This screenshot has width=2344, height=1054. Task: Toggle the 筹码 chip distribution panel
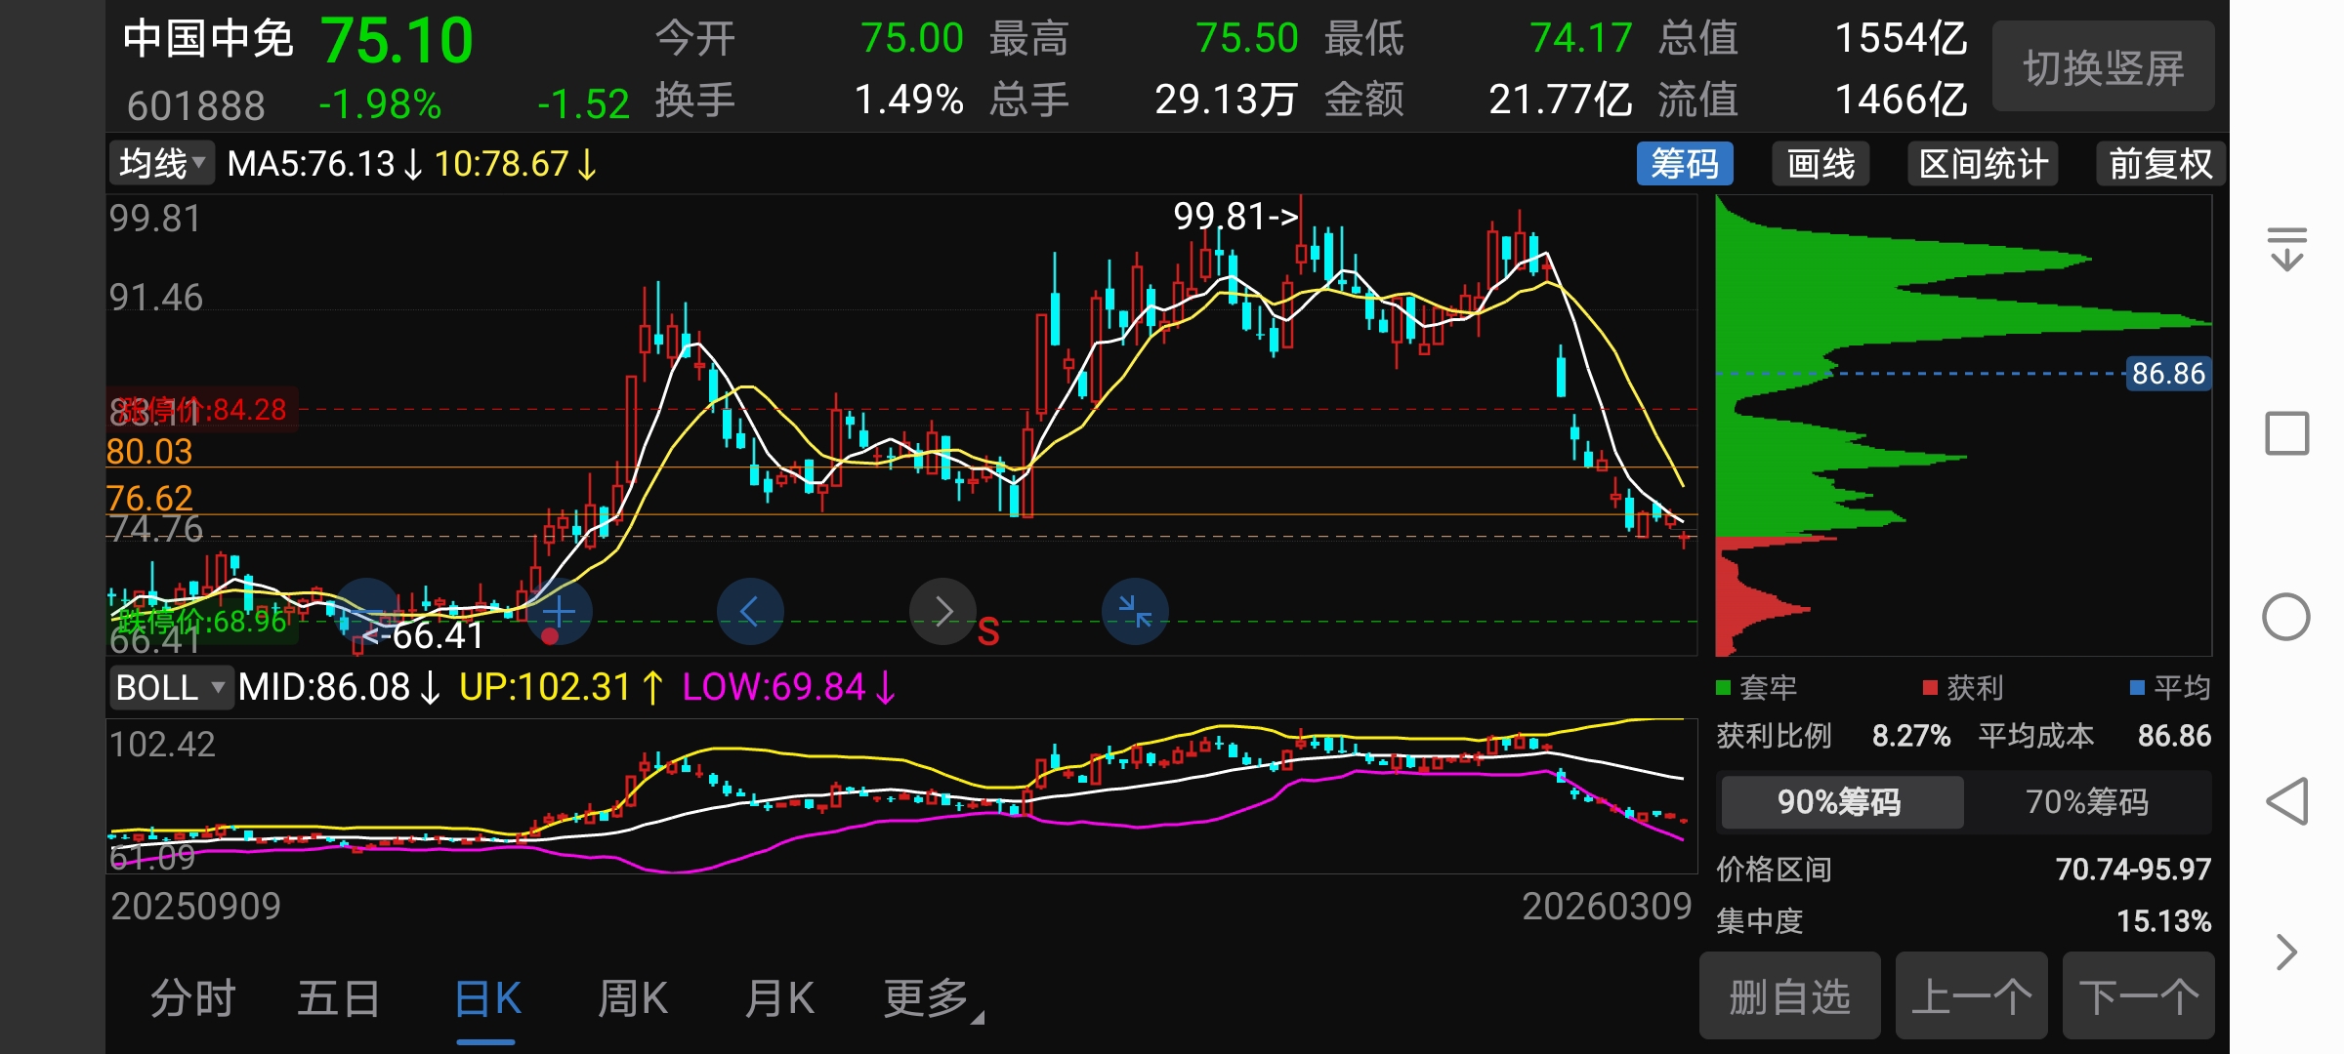tap(1685, 164)
